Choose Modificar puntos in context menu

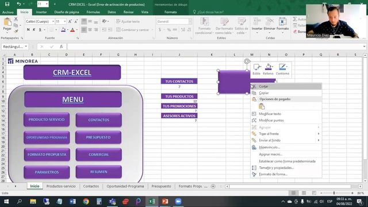286,120
